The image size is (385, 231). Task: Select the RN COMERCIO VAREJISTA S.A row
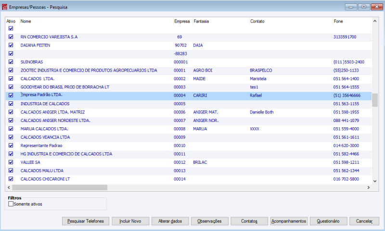pyautogui.click(x=189, y=37)
